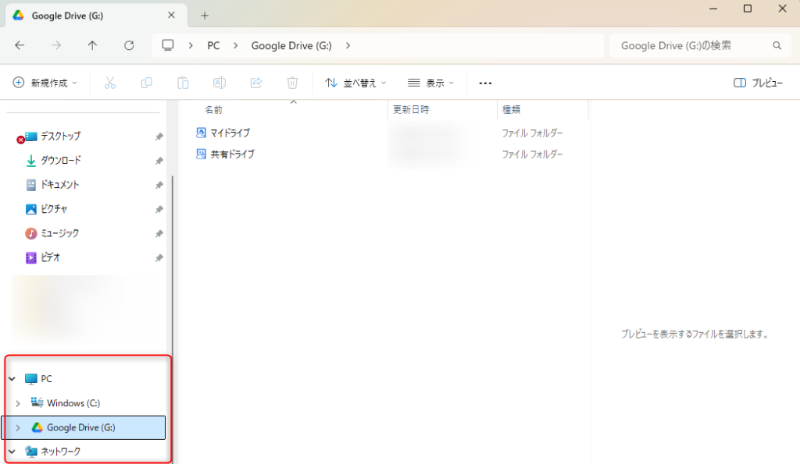Viewport: 800px width, 464px height.
Task: Open the 新規作成 dropdown
Action: 45,83
